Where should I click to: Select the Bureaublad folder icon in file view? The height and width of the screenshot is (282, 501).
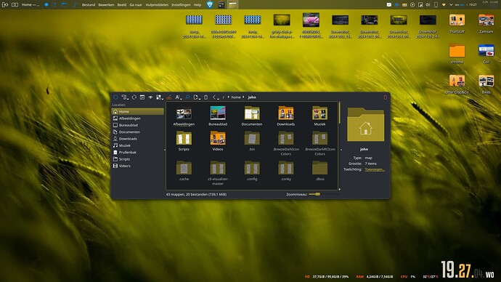(218, 113)
